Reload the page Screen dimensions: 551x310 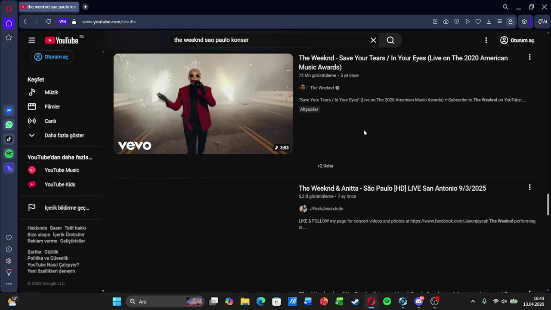[49, 22]
